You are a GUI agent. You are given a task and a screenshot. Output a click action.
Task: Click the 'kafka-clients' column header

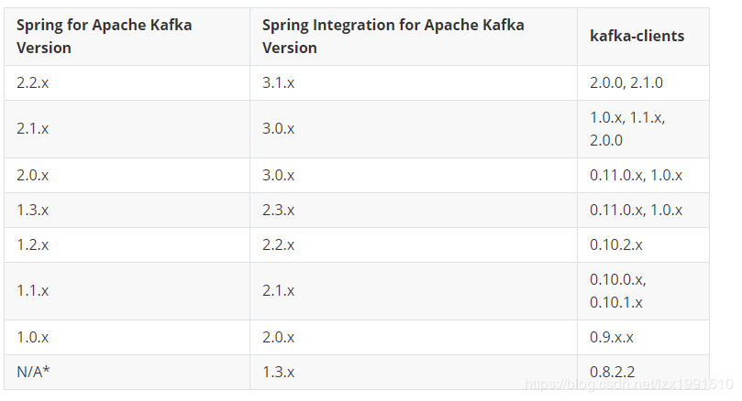[x=637, y=37]
